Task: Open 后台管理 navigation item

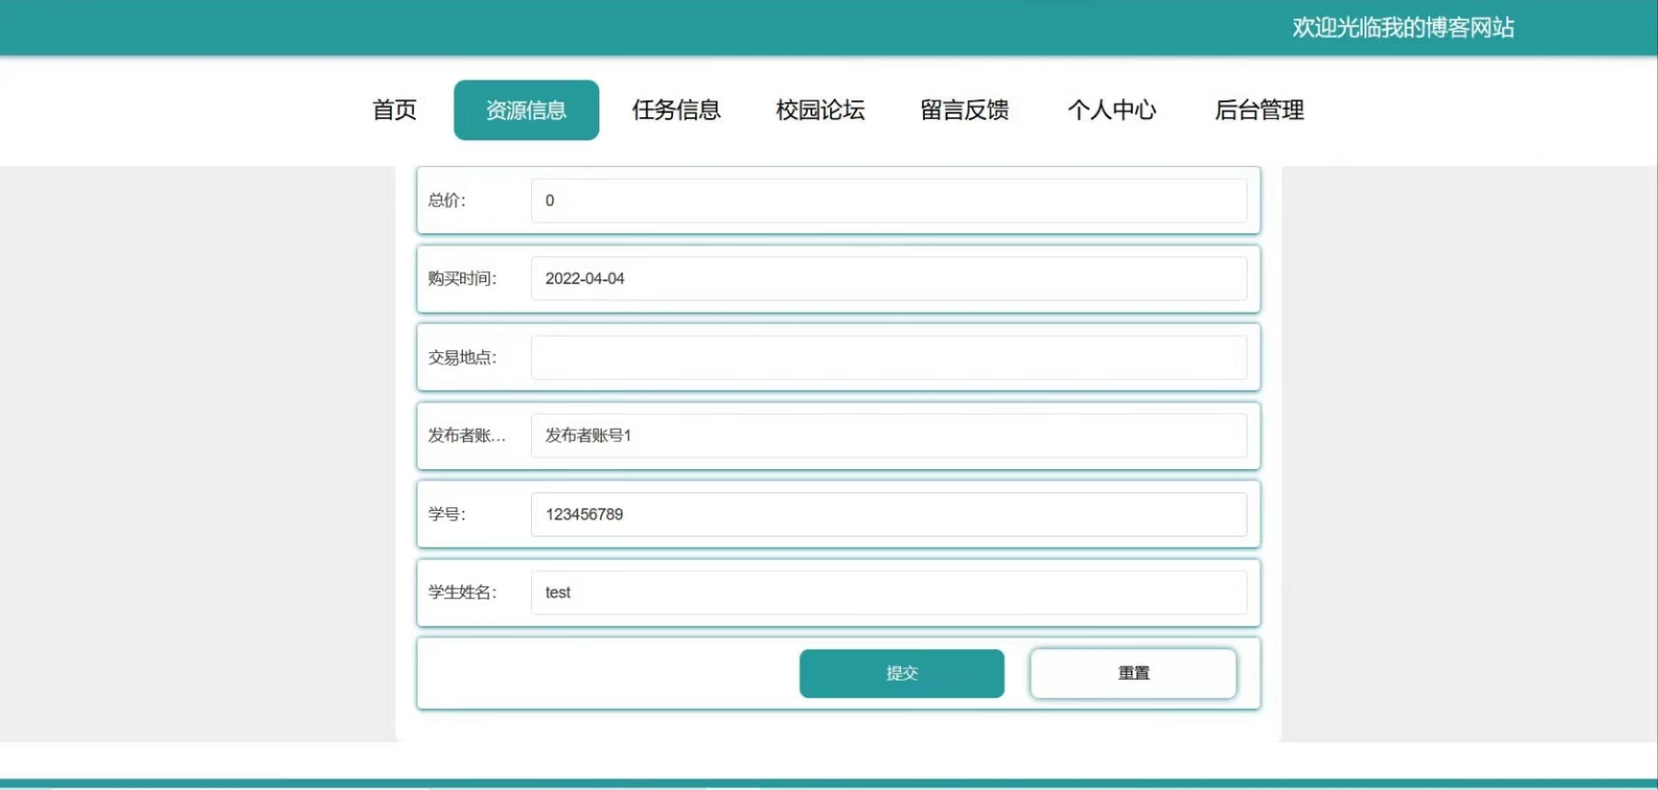Action: pos(1259,110)
